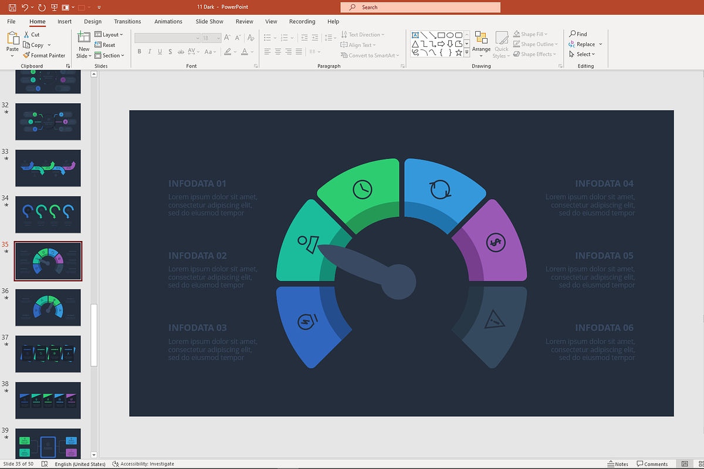Image resolution: width=704 pixels, height=469 pixels.
Task: Click the Replace button
Action: (581, 44)
